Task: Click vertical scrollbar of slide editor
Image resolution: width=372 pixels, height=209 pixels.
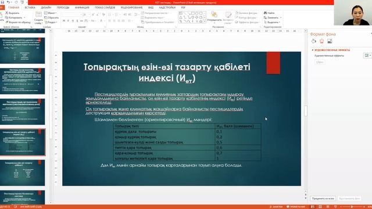Action: [306, 111]
